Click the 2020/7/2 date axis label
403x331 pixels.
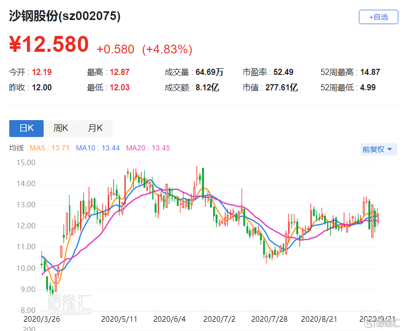(x=219, y=319)
